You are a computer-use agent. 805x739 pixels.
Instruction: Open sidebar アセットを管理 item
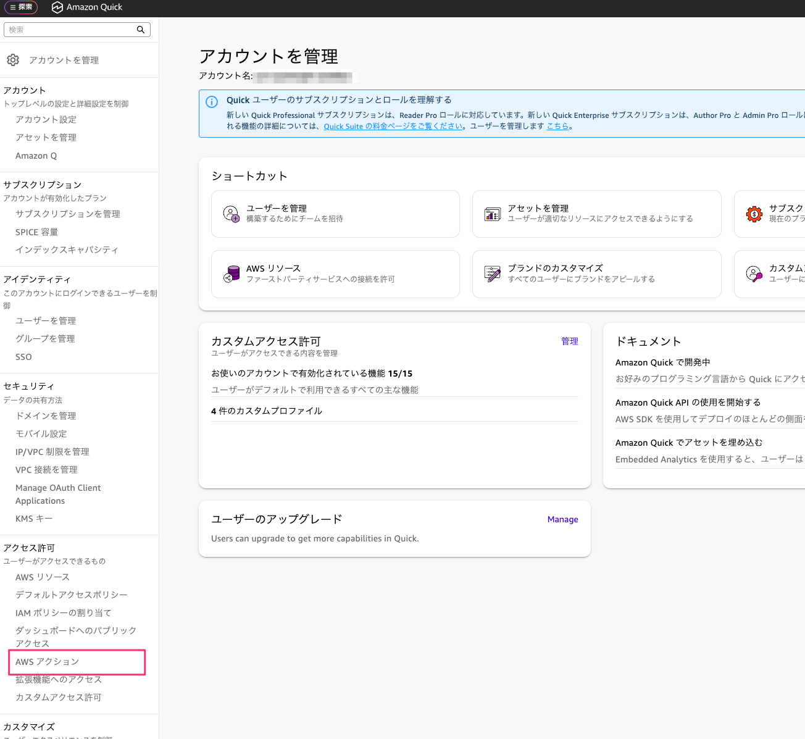click(46, 138)
